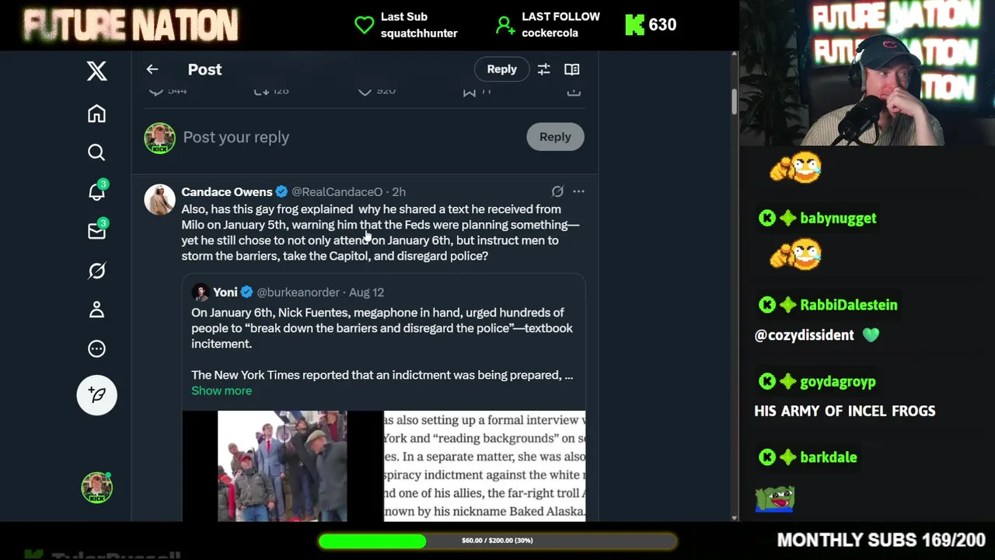Screen dimensions: 995x560
Task: Click chat username babynugget
Action: coord(838,219)
